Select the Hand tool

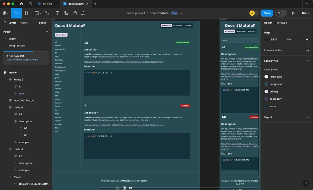click(x=75, y=13)
